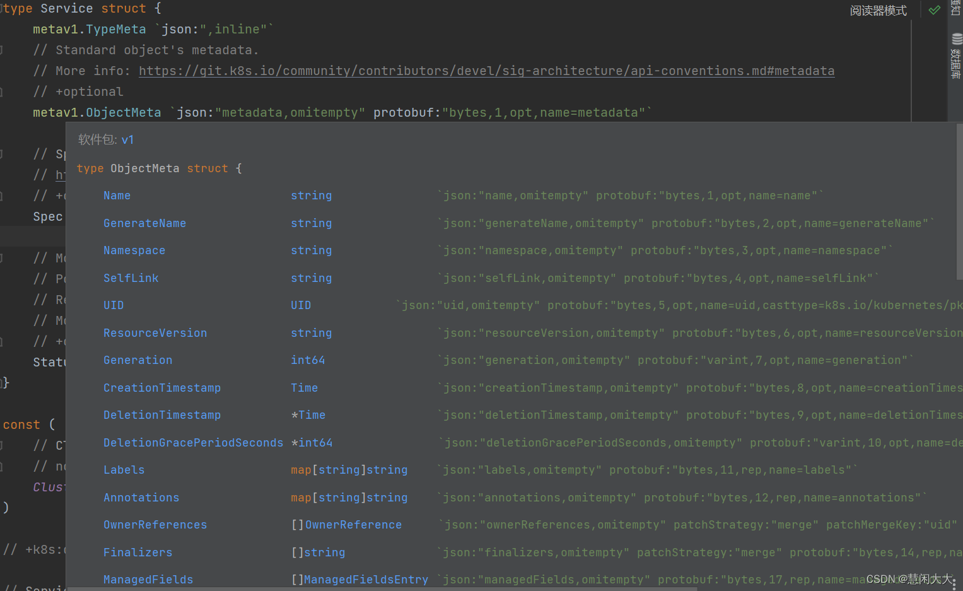The width and height of the screenshot is (963, 591).
Task: Select the UID field name
Action: (114, 305)
